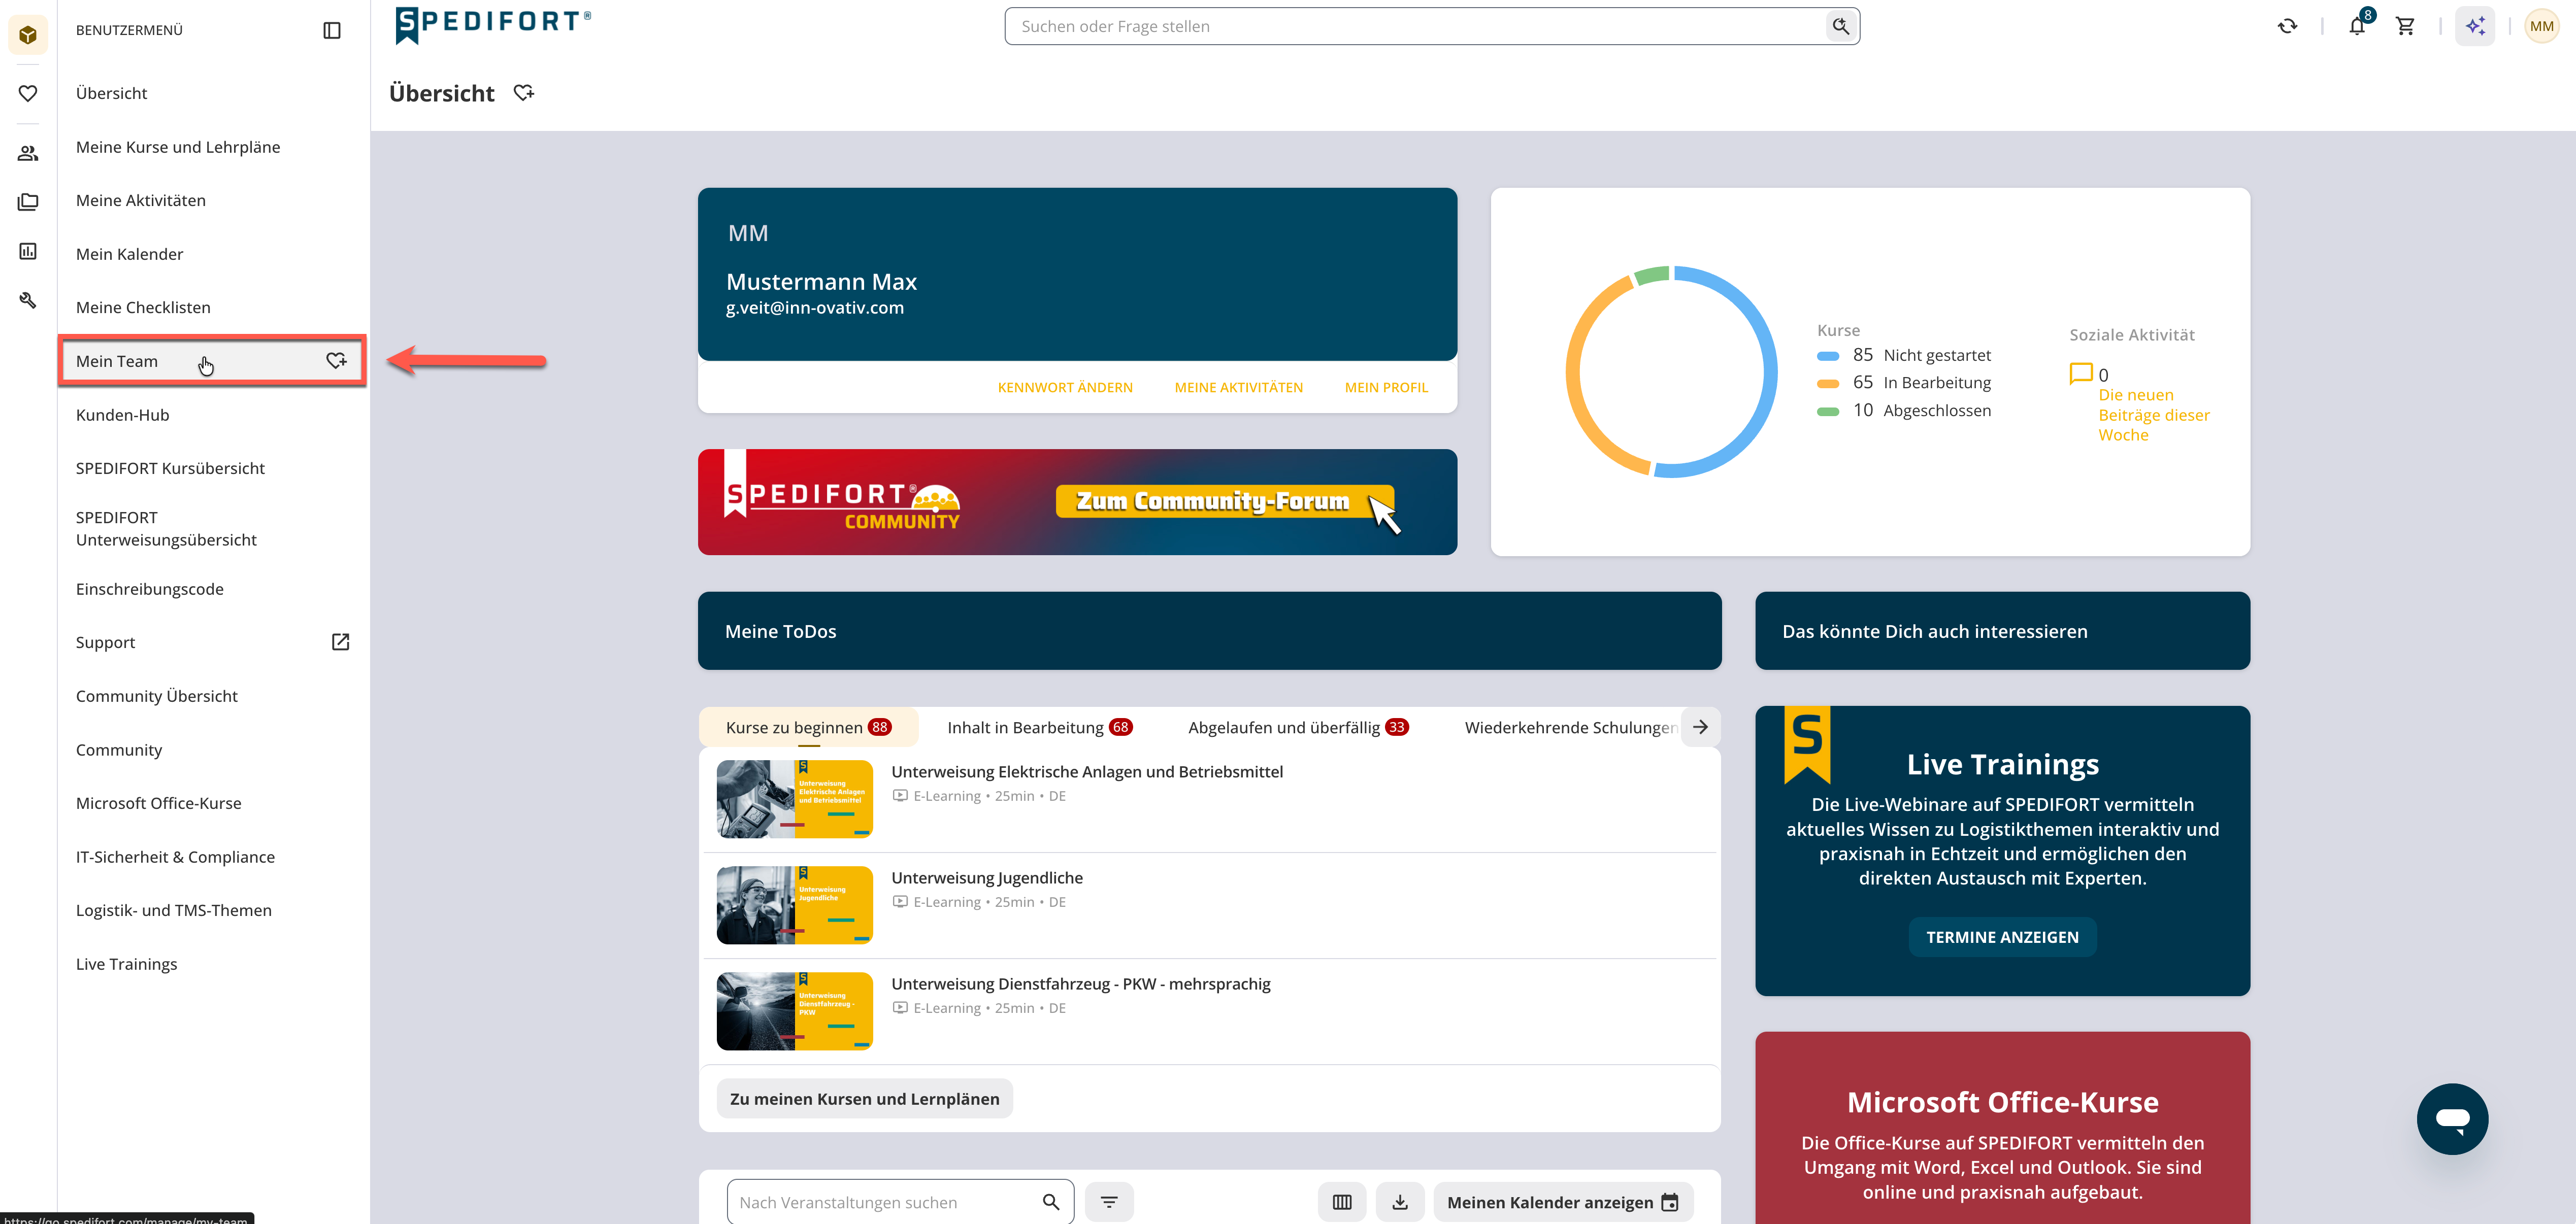Image resolution: width=2576 pixels, height=1224 pixels.
Task: Select the Abgelaufen und überfällig tab
Action: 1298,727
